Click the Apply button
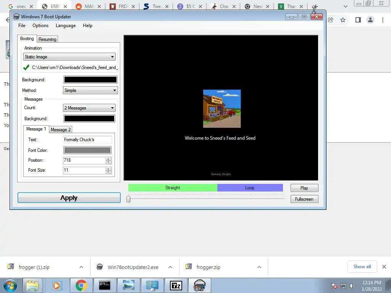The image size is (391, 293). (69, 198)
